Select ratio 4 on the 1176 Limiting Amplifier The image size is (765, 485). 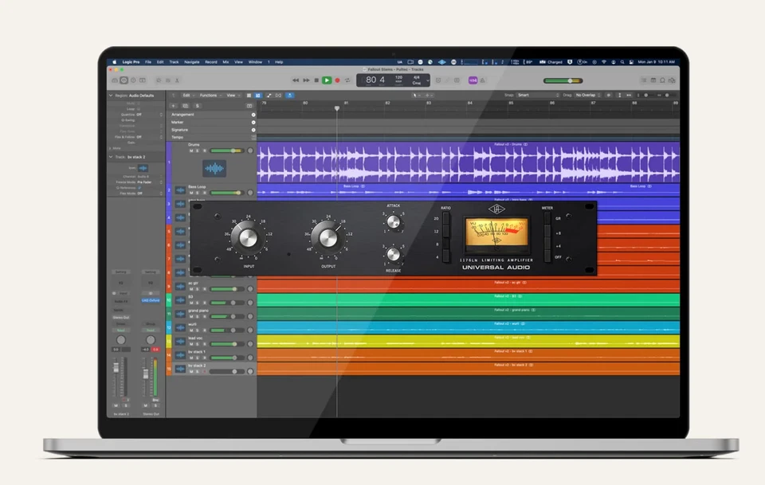pyautogui.click(x=446, y=256)
